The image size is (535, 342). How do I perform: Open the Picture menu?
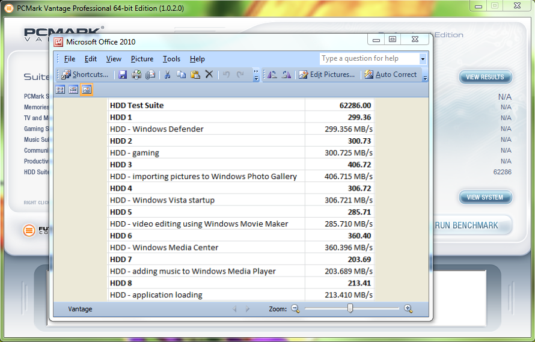click(x=142, y=59)
